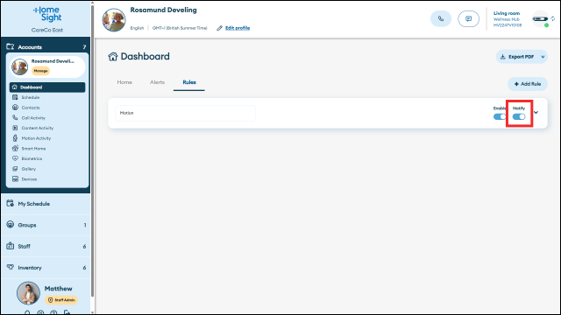Open Biometrics in the sidebar

click(32, 158)
